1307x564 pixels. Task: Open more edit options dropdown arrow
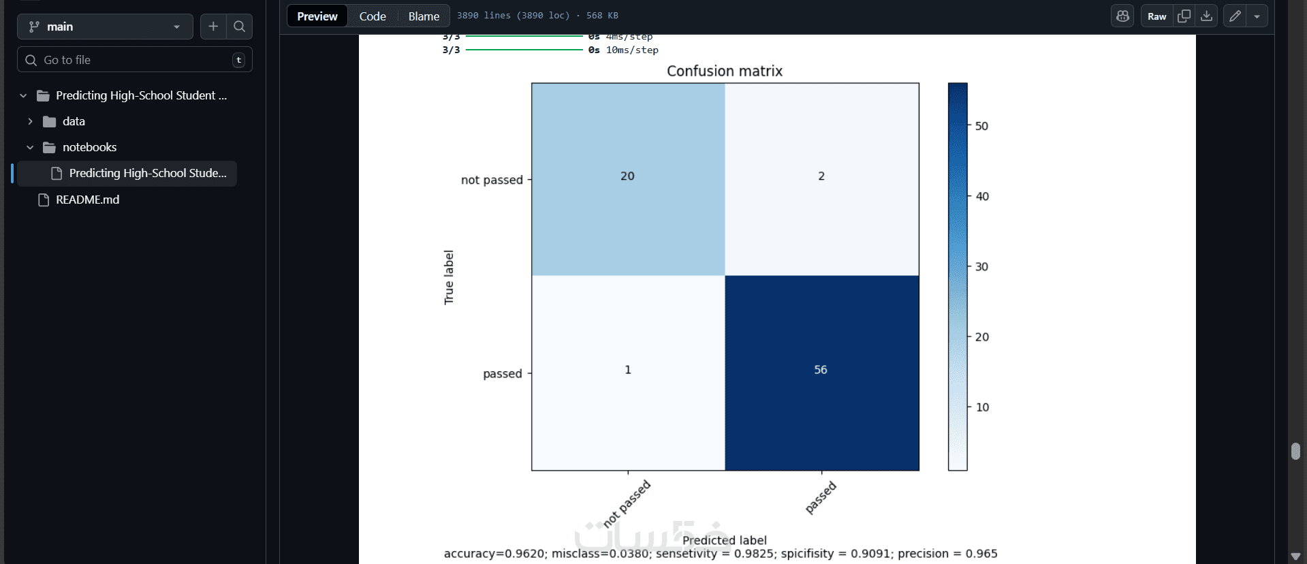click(1257, 16)
